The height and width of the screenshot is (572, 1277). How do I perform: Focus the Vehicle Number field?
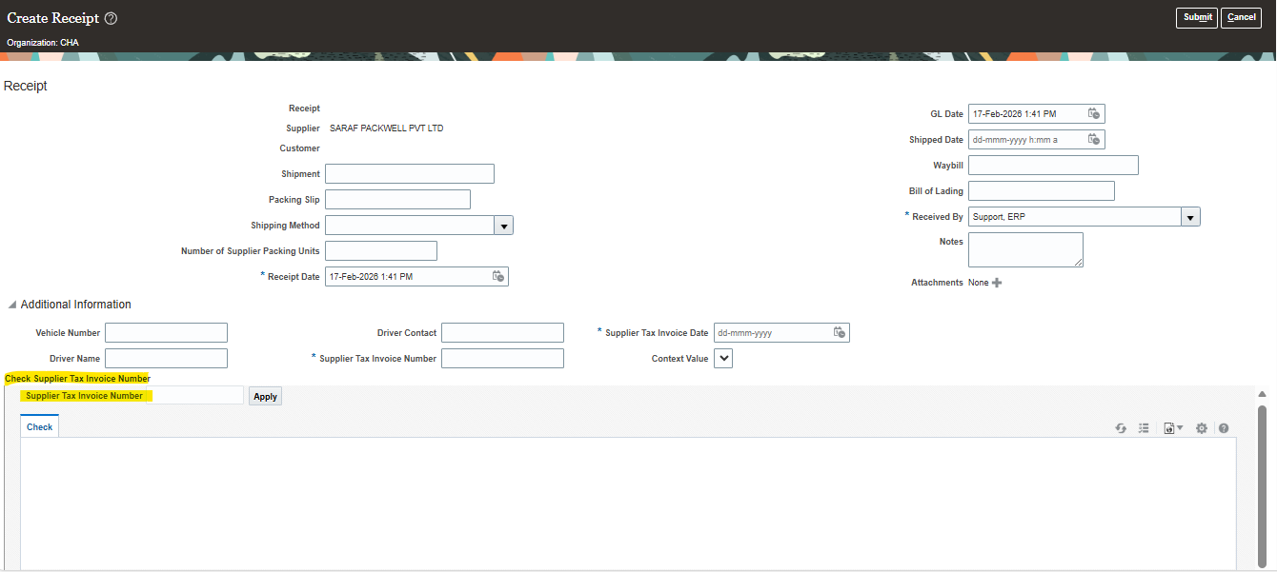(166, 332)
